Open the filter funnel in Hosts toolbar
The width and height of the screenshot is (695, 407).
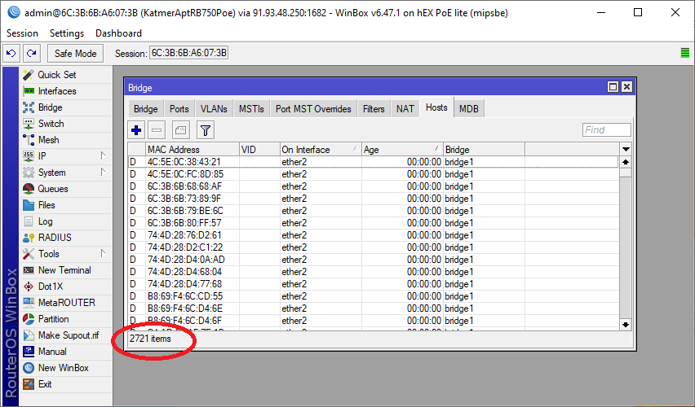tap(206, 130)
